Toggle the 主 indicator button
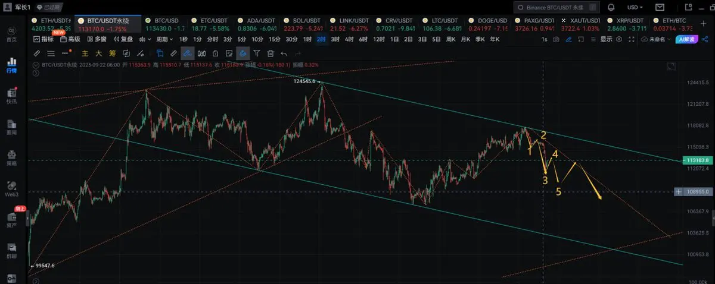Image resolution: width=715 pixels, height=284 pixels. 84,53
